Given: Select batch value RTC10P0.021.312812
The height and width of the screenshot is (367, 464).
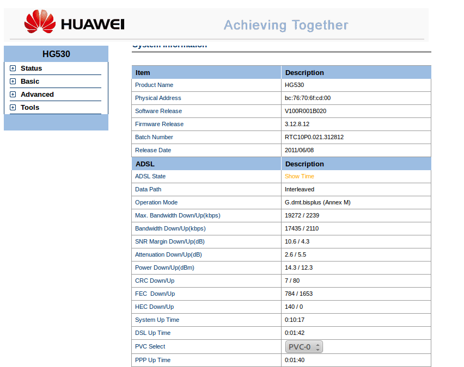Looking at the screenshot, I should coord(314,137).
